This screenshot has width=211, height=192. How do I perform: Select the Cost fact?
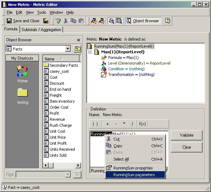pos(51,77)
